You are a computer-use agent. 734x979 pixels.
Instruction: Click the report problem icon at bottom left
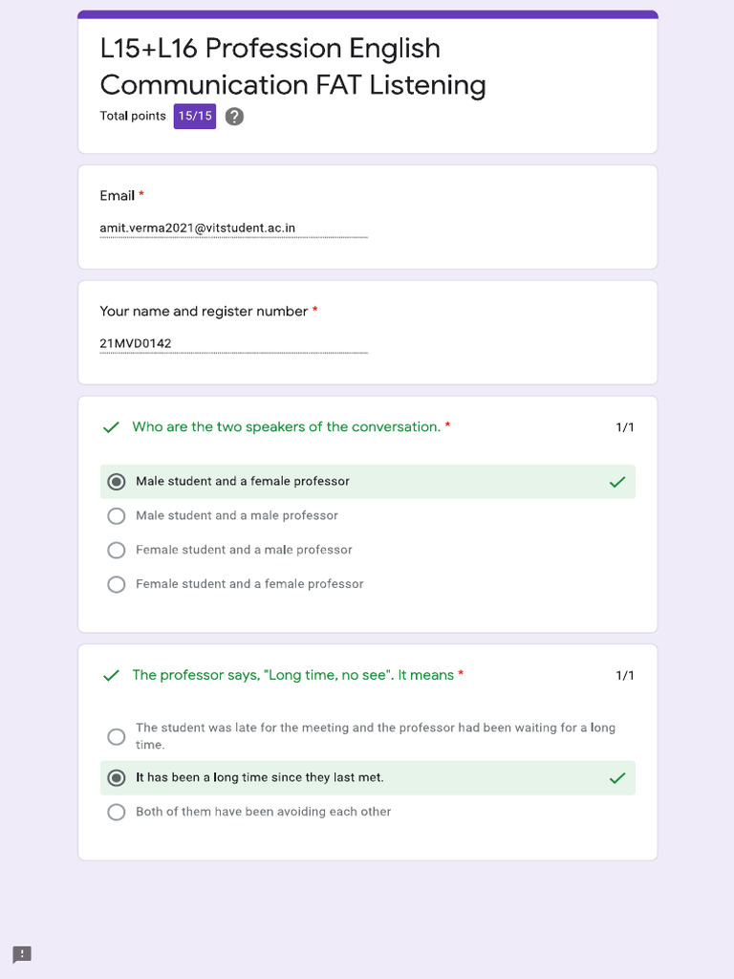pos(22,954)
